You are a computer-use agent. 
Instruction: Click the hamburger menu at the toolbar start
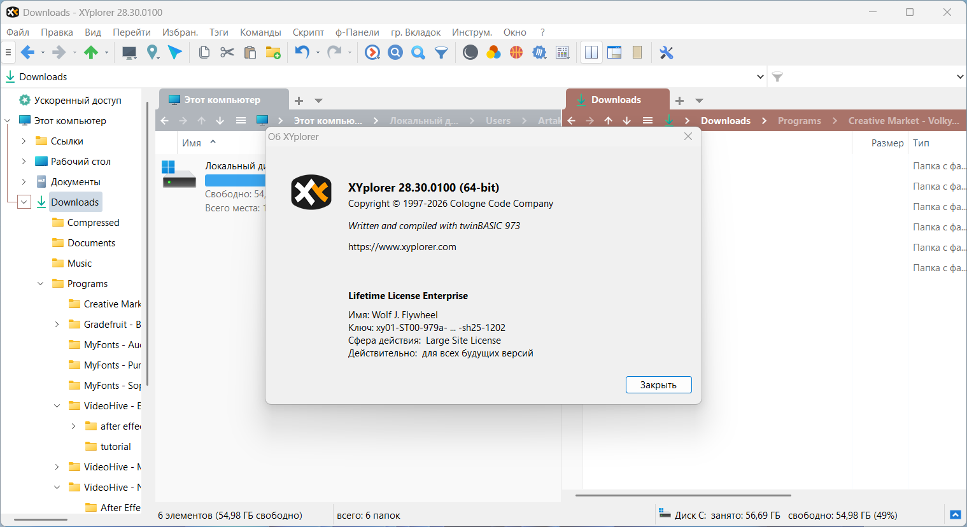pos(8,53)
